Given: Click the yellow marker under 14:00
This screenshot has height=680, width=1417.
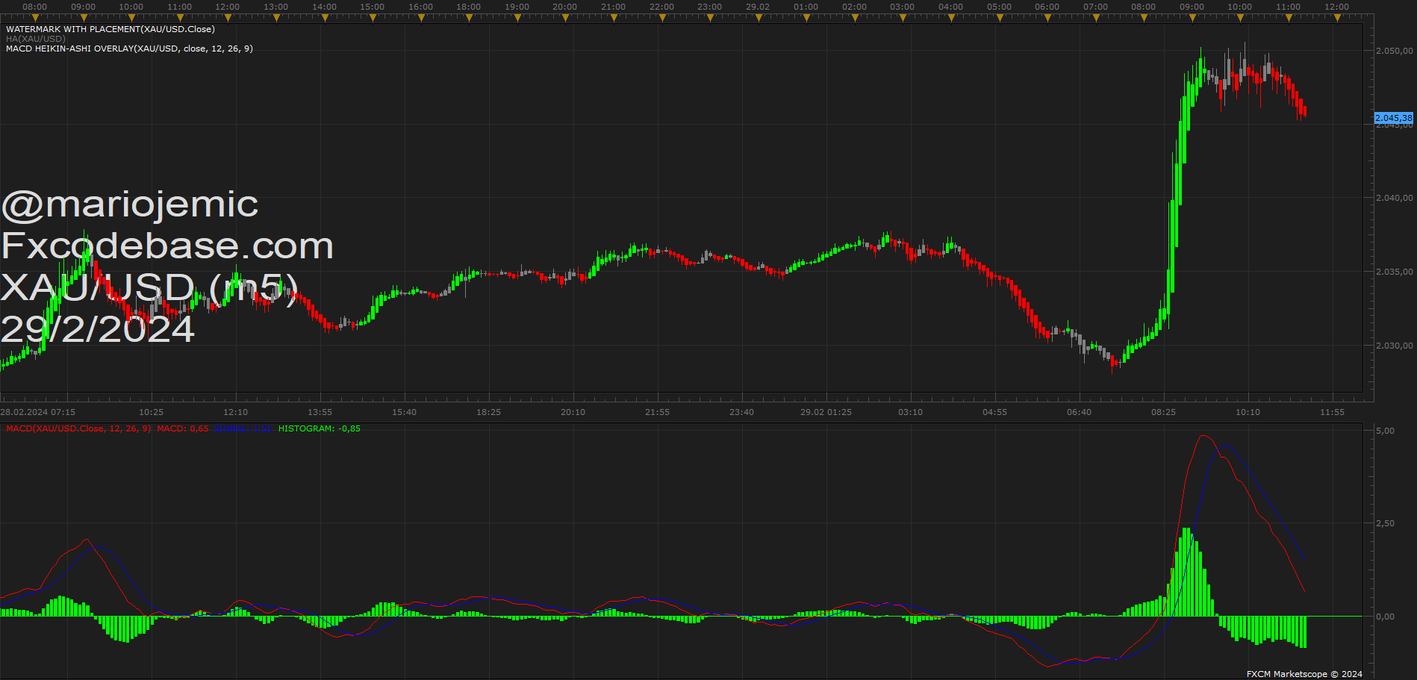Looking at the screenshot, I should click(325, 18).
